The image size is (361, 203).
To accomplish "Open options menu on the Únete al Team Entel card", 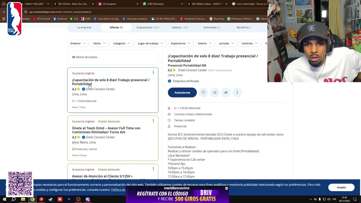I will (x=153, y=121).
